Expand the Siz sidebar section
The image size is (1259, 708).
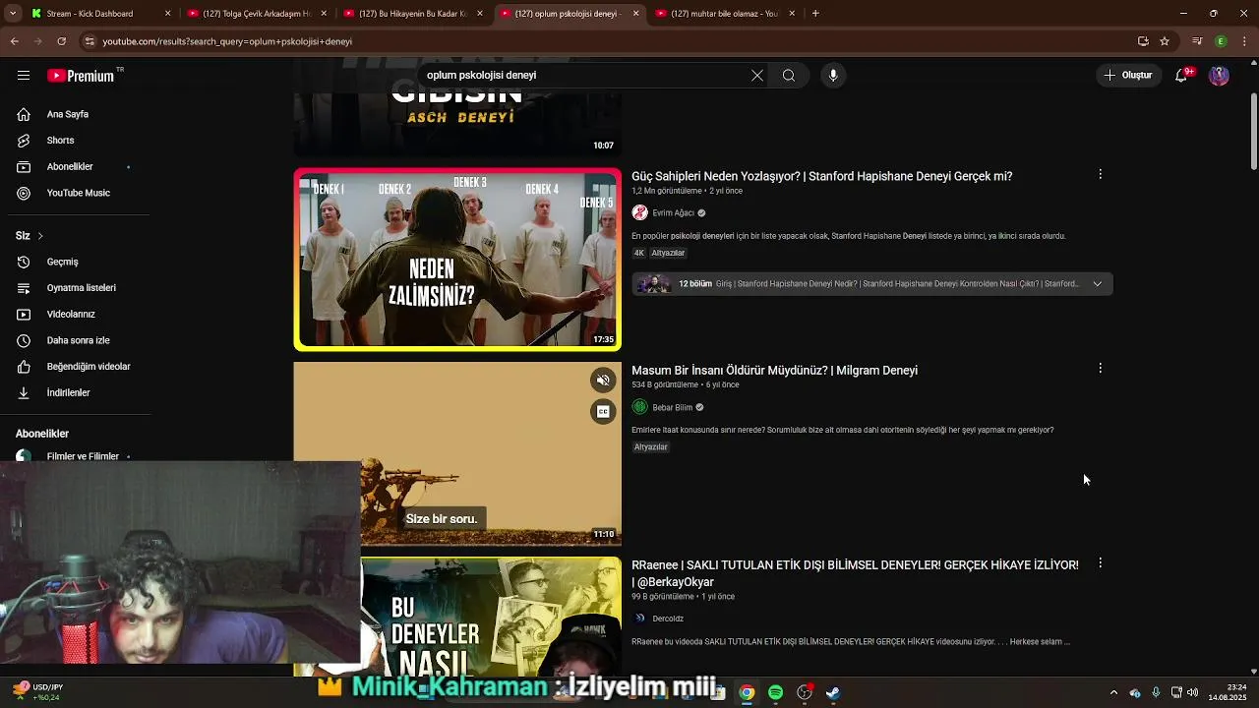[30, 236]
